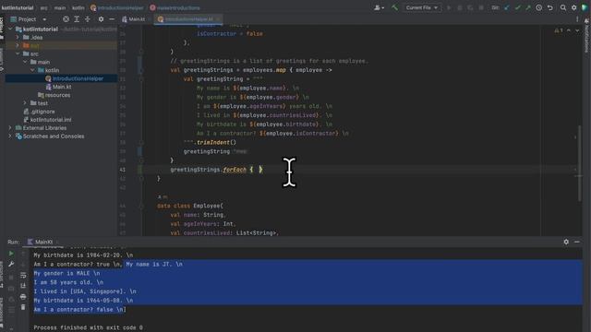This screenshot has width=591, height=332.
Task: Open editor tabs more options menu
Action: (577, 18)
